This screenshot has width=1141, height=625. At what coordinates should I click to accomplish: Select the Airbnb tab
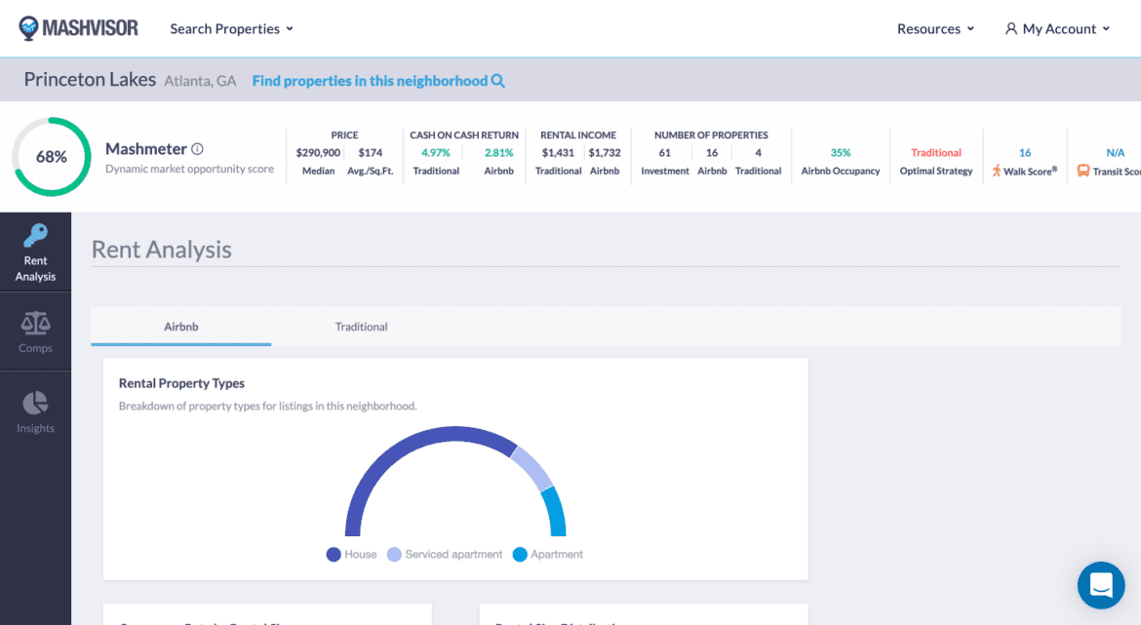[x=181, y=327]
